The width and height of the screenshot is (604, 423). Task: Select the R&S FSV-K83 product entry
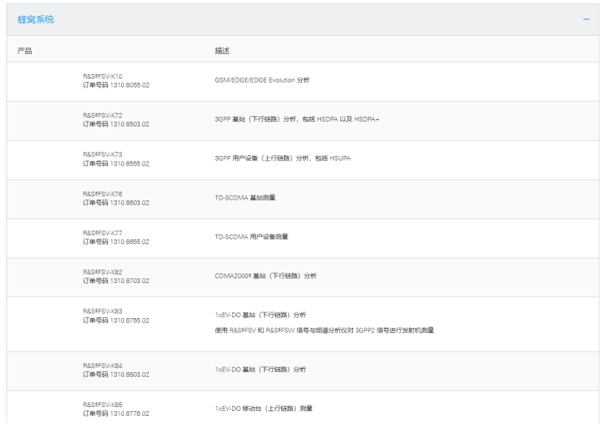point(103,311)
